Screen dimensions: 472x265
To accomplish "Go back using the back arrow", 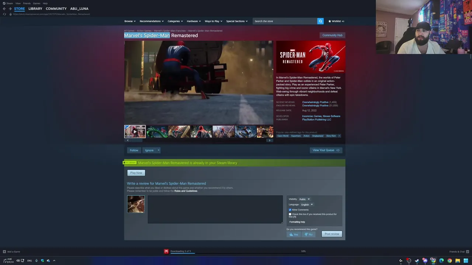I will 4,8.
